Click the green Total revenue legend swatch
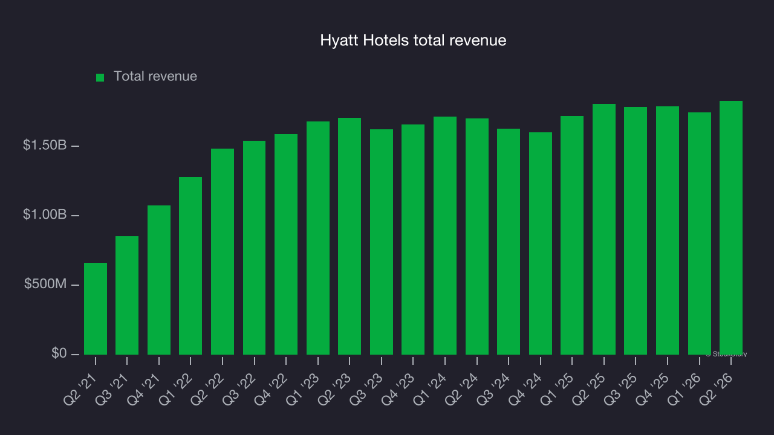The width and height of the screenshot is (774, 435). (100, 77)
